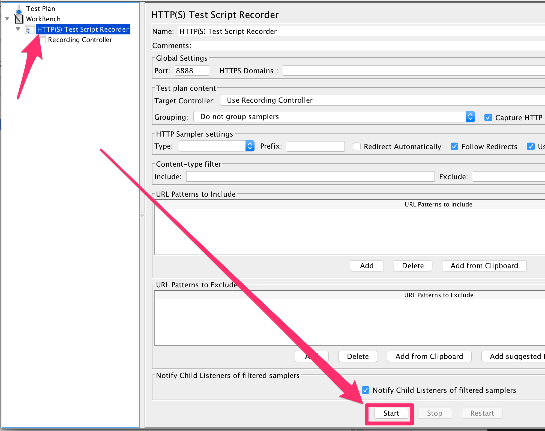This screenshot has width=545, height=431.
Task: Click the Stop button
Action: [x=435, y=413]
